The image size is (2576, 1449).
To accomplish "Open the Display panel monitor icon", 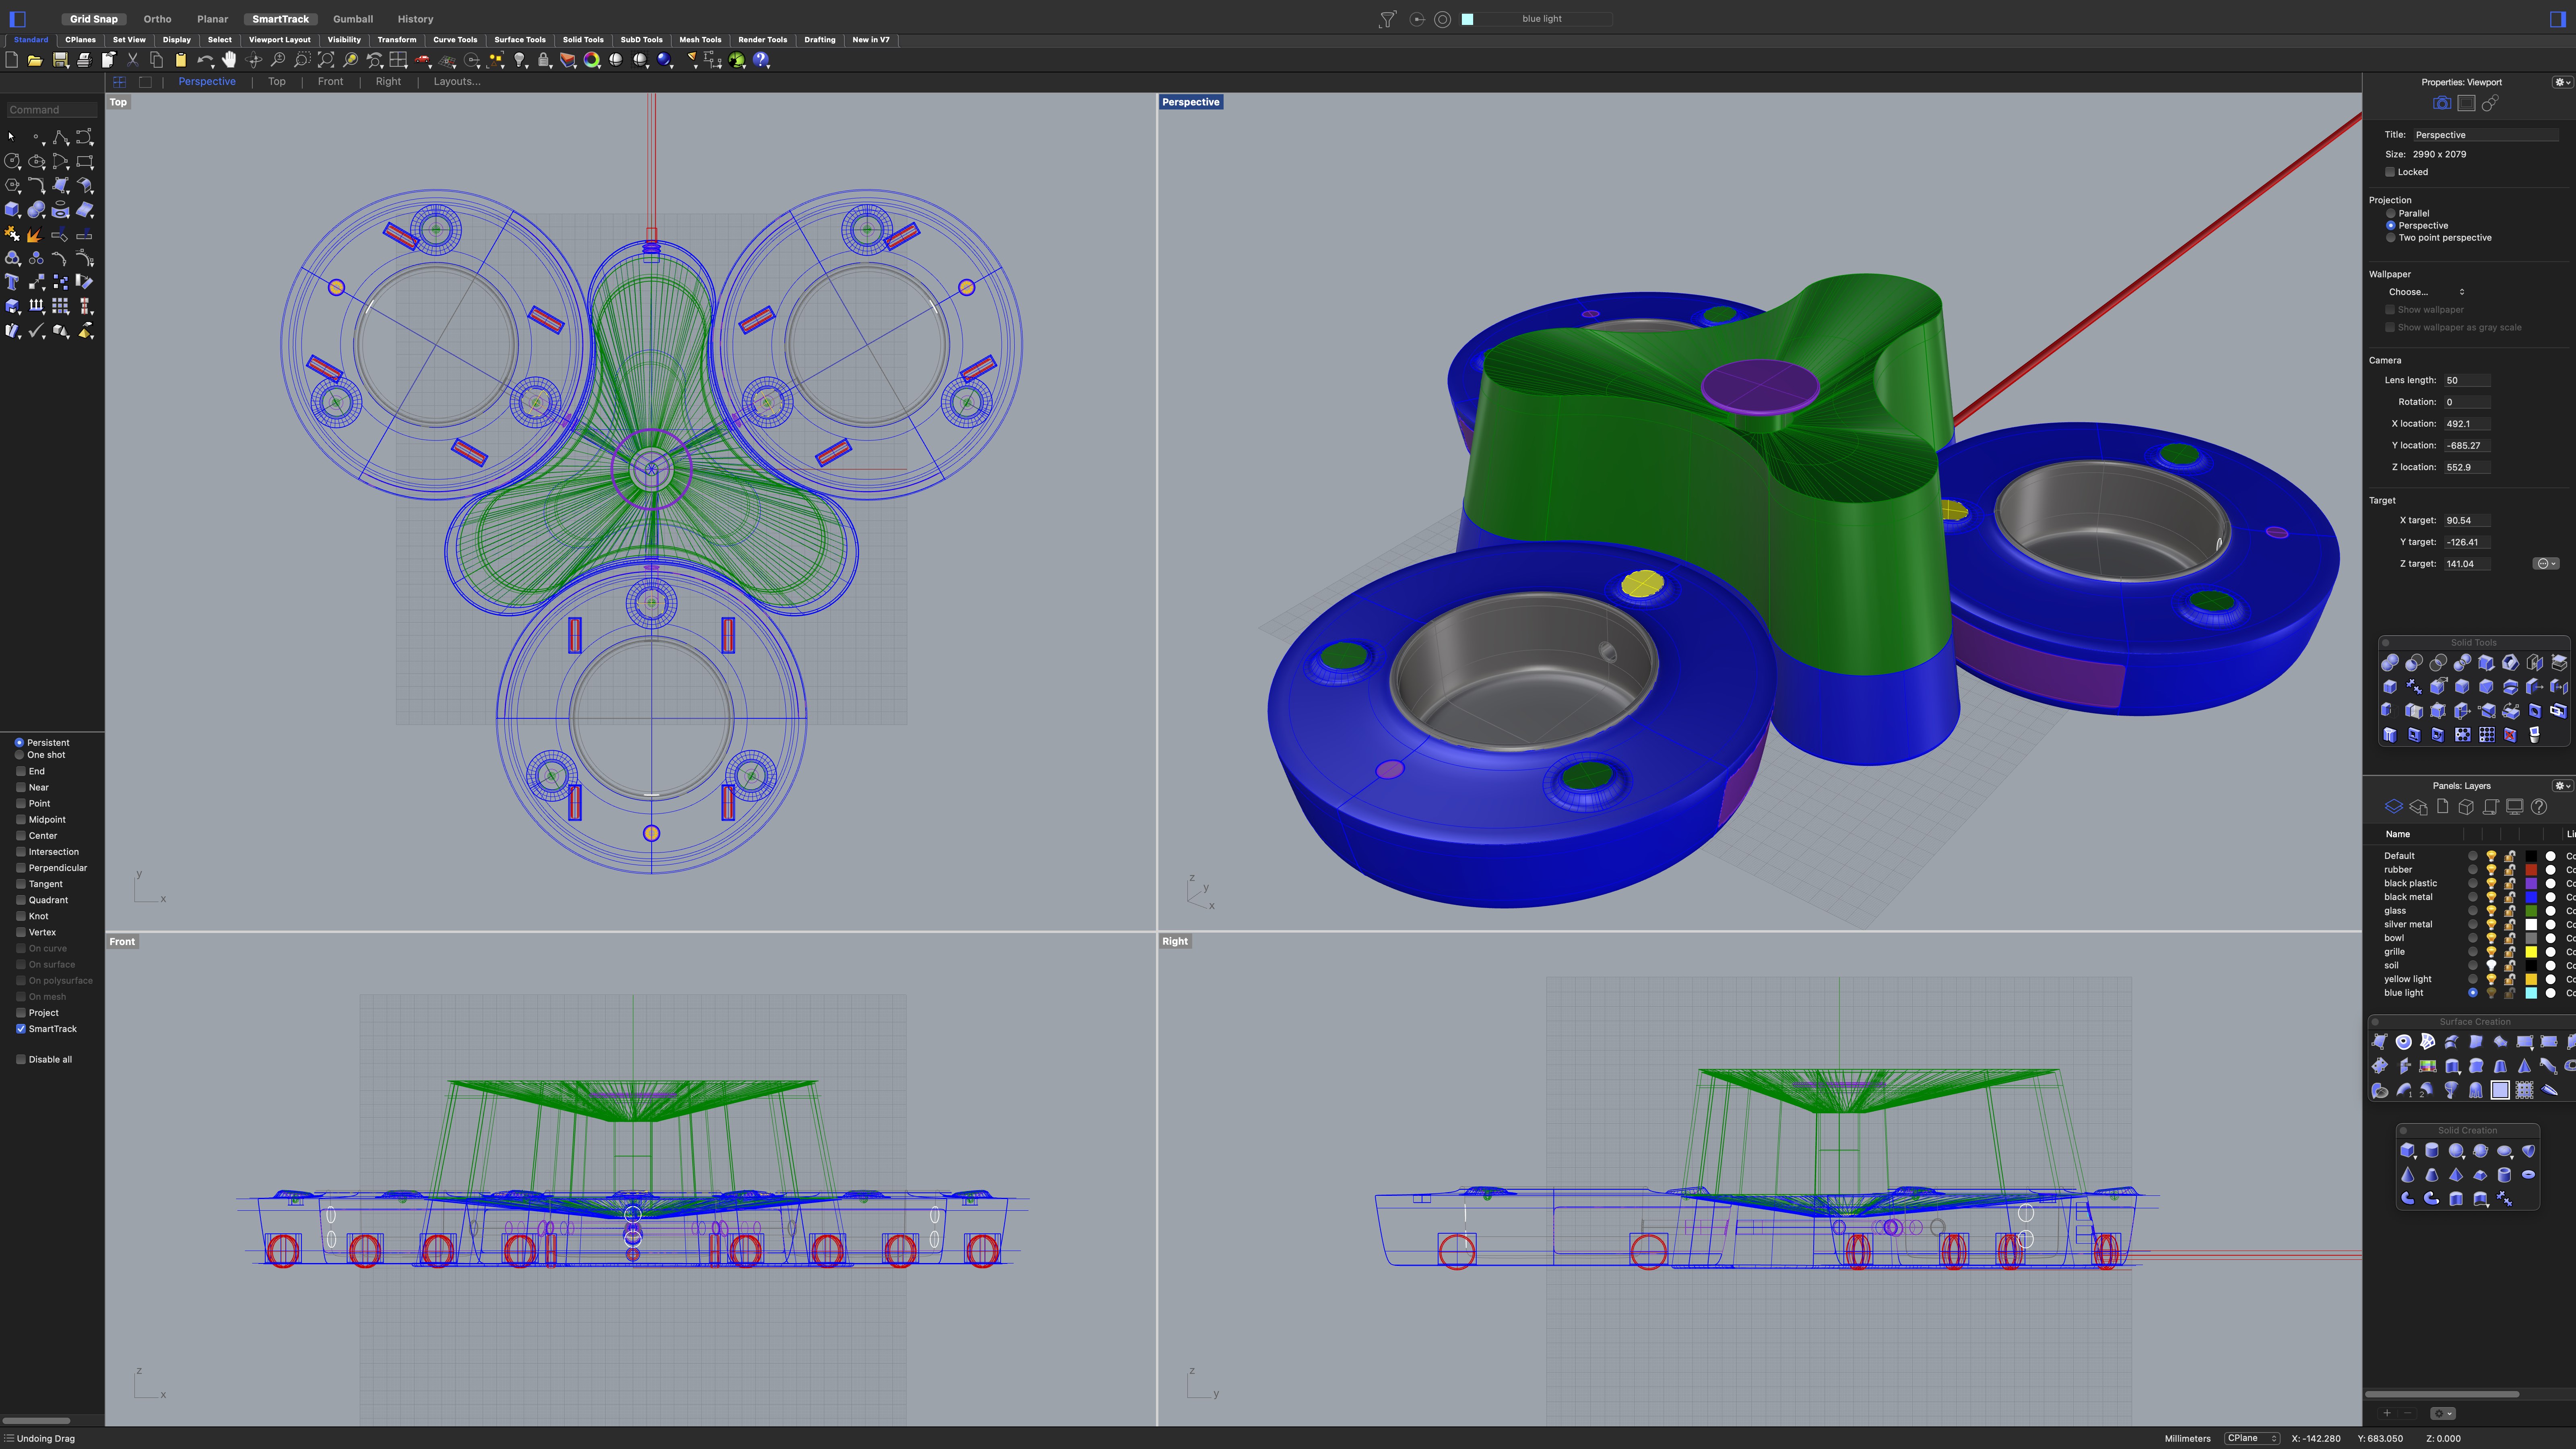I will click(x=2514, y=807).
